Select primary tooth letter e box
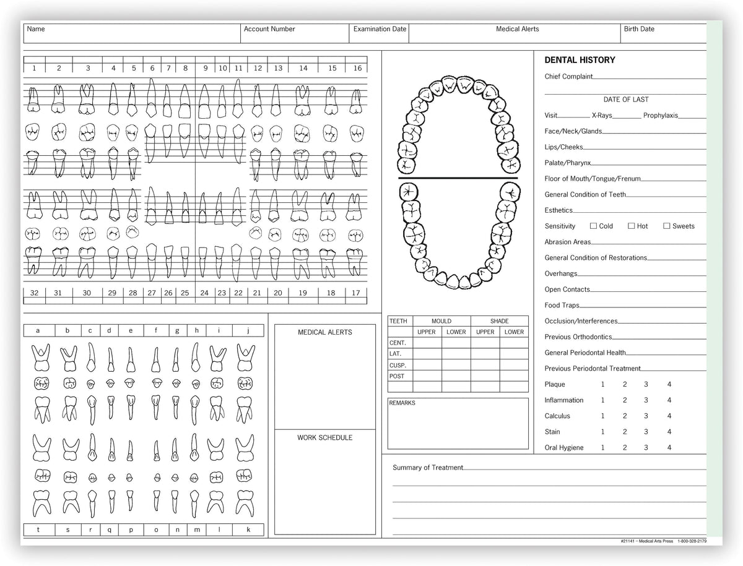The width and height of the screenshot is (743, 566). [131, 331]
